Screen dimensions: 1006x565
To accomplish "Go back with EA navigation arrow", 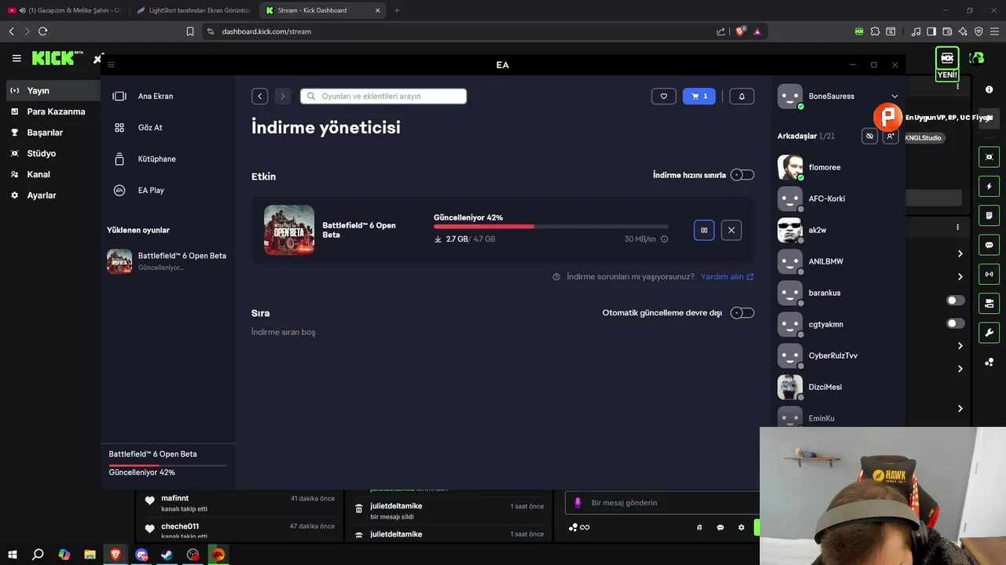I will (x=260, y=96).
